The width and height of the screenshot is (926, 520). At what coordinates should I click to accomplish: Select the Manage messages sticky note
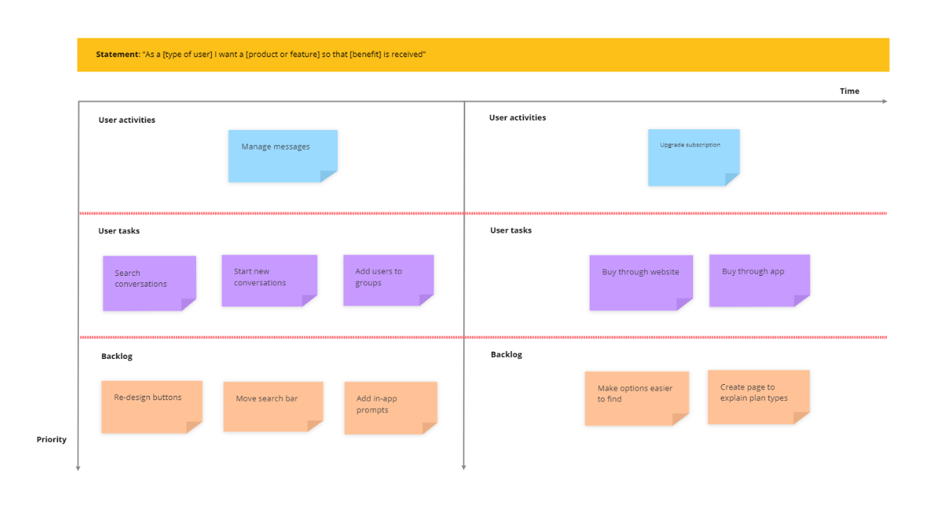283,156
